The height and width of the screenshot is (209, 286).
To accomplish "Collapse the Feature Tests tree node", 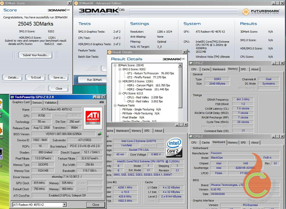I will [115, 105].
